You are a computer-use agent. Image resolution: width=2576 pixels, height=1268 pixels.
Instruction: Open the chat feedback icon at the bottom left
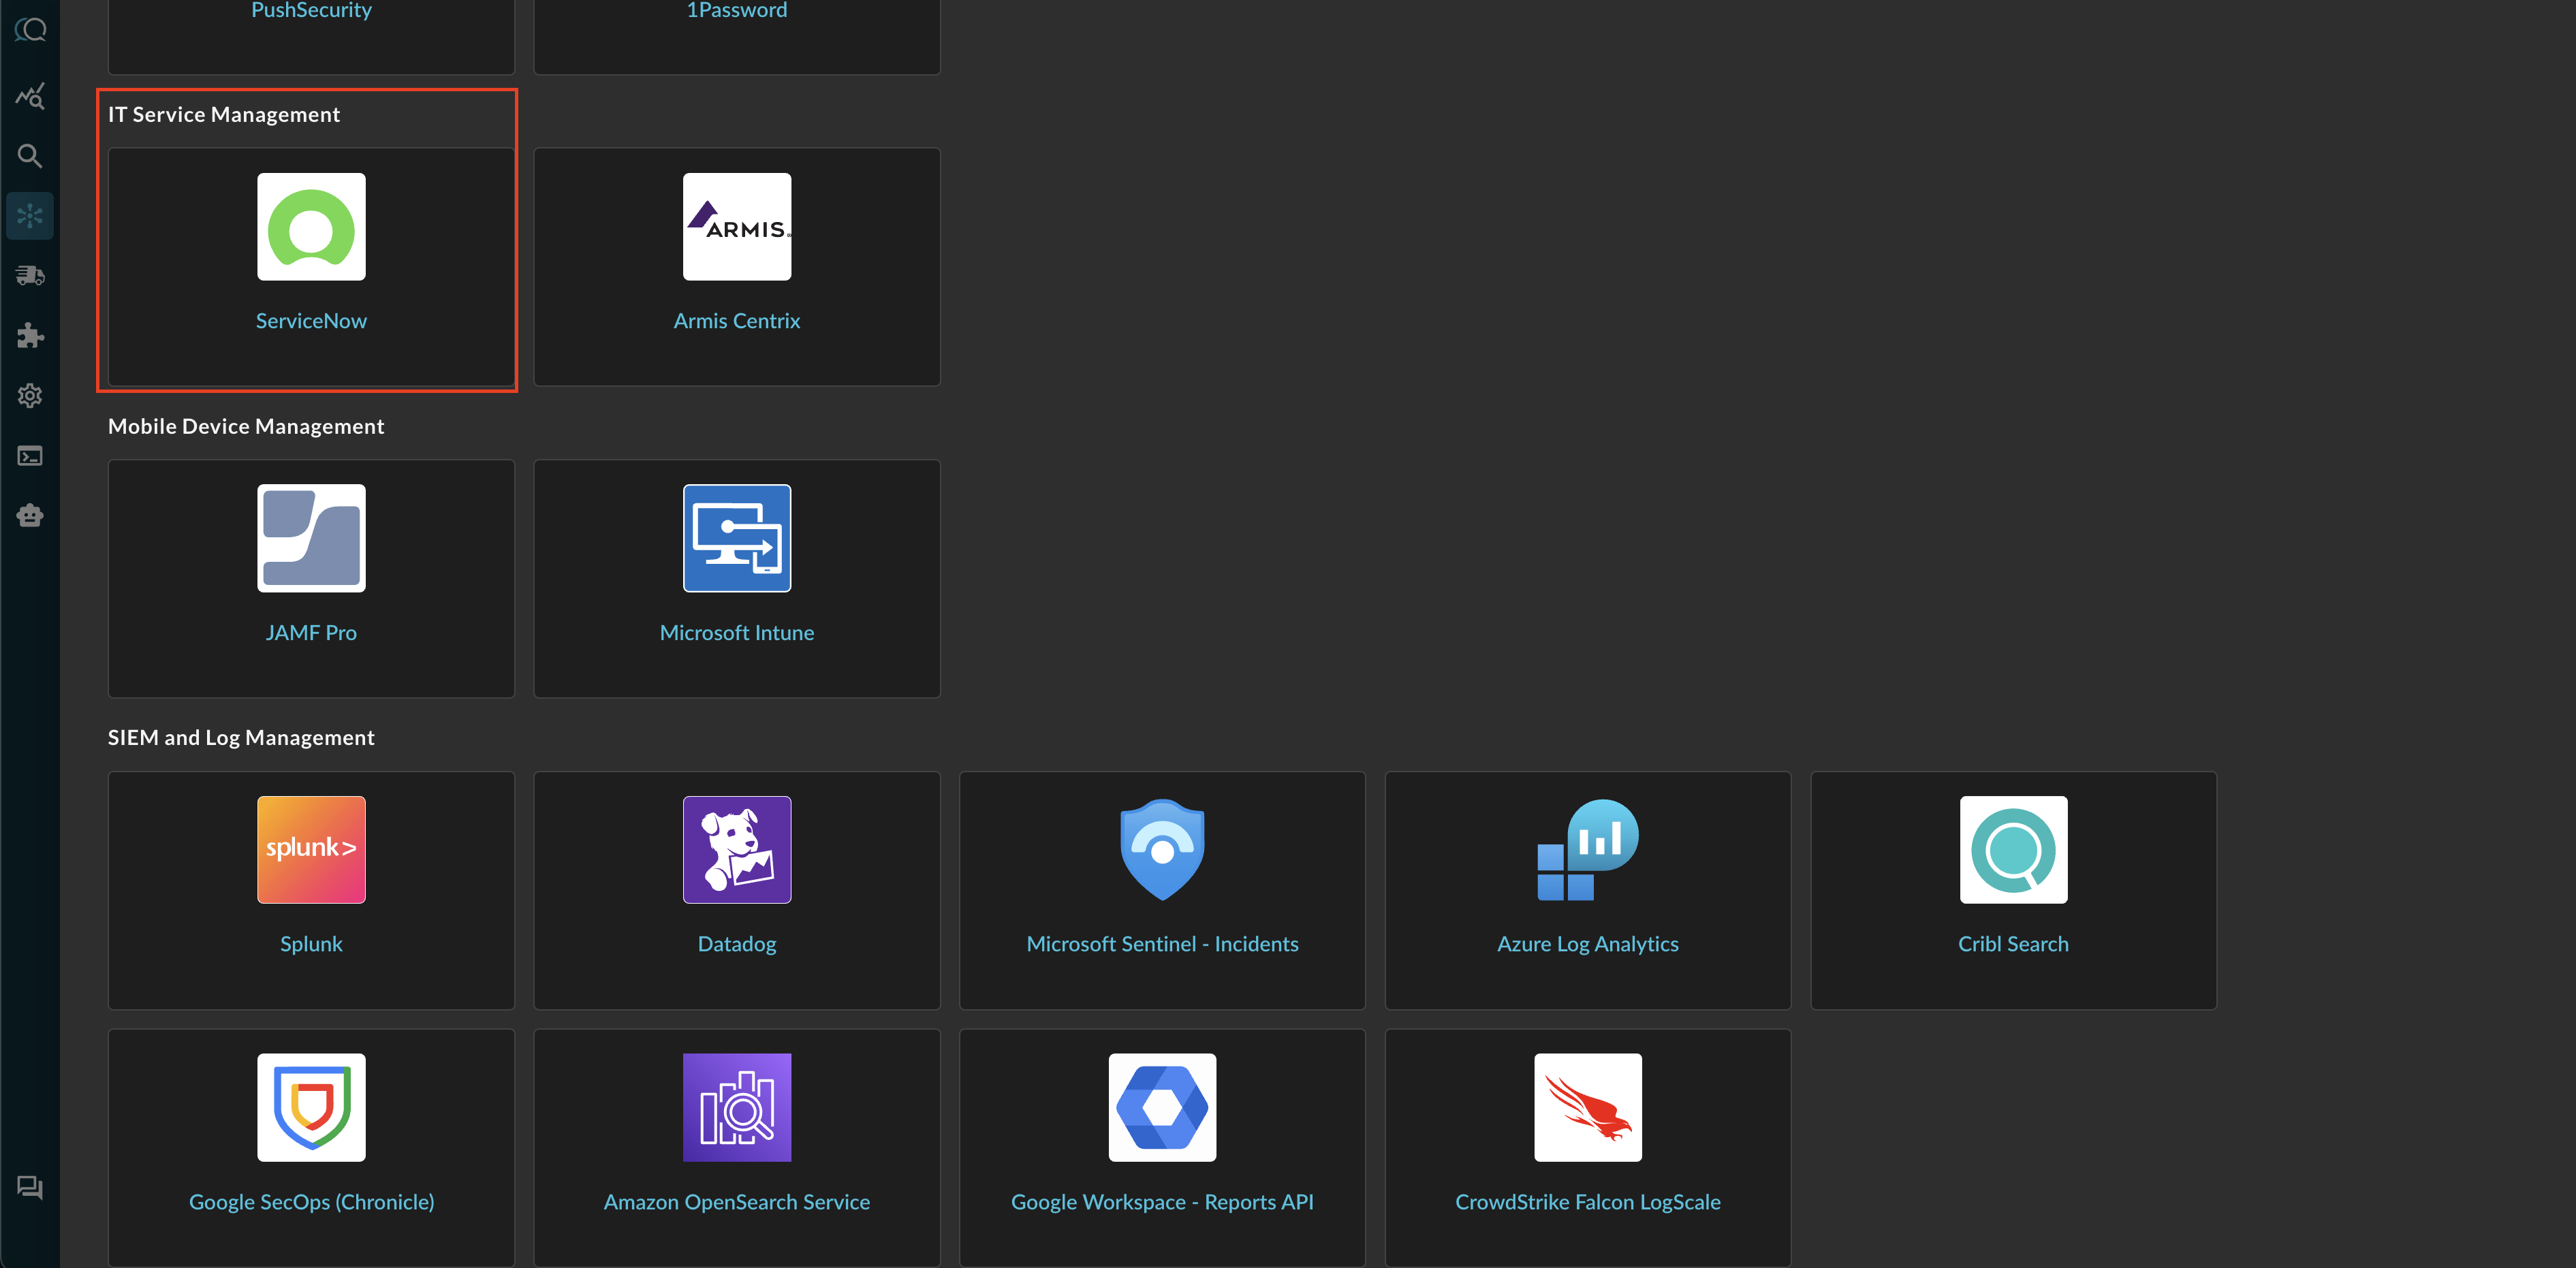(30, 1187)
